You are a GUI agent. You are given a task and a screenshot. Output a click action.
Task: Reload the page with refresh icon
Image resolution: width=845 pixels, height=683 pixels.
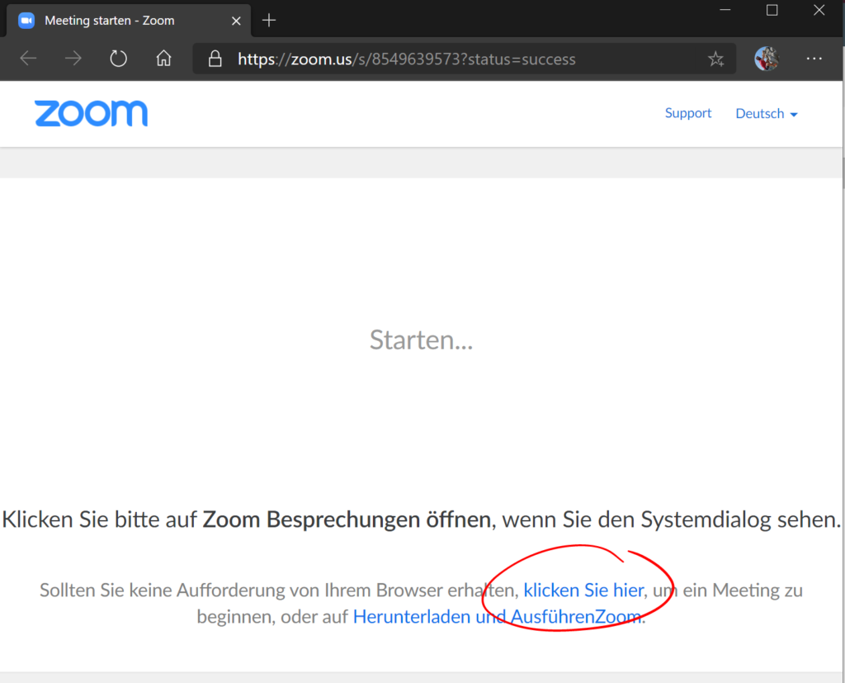118,59
